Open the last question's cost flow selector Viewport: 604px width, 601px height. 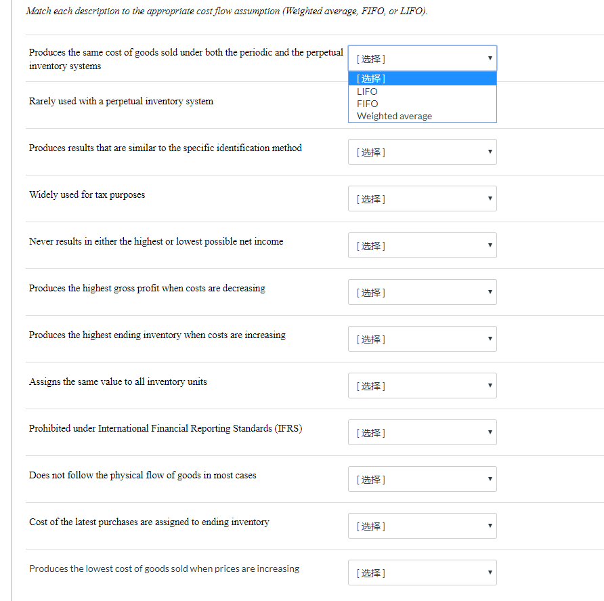[x=422, y=573]
